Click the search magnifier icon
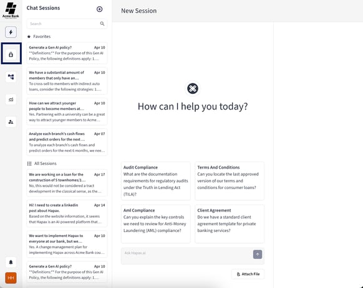 [x=102, y=24]
